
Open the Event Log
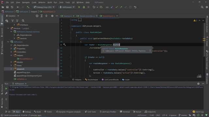[x=198, y=112]
